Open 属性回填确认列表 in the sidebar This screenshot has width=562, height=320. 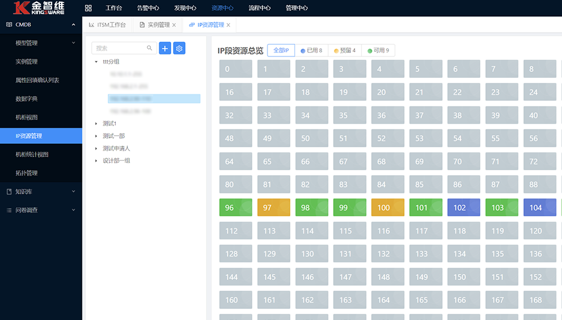pos(41,80)
